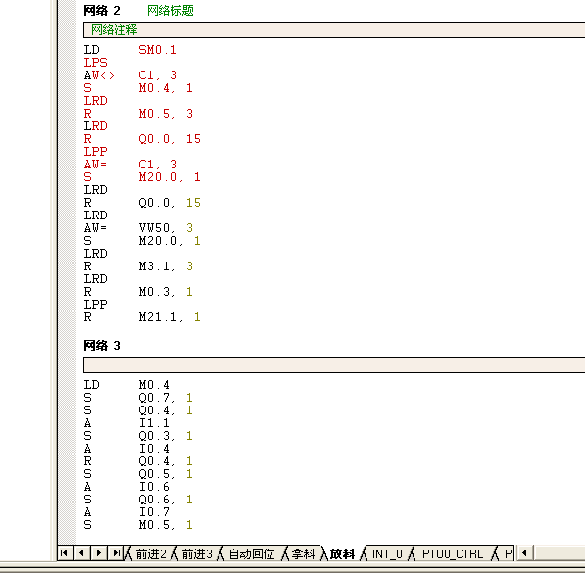The height and width of the screenshot is (574, 585).
Task: Switch to the 前进2 tab
Action: click(151, 554)
